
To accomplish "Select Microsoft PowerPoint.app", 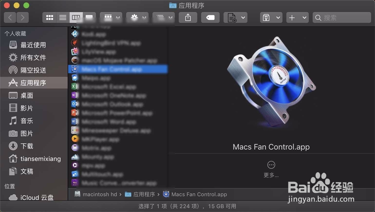I will click(x=118, y=113).
